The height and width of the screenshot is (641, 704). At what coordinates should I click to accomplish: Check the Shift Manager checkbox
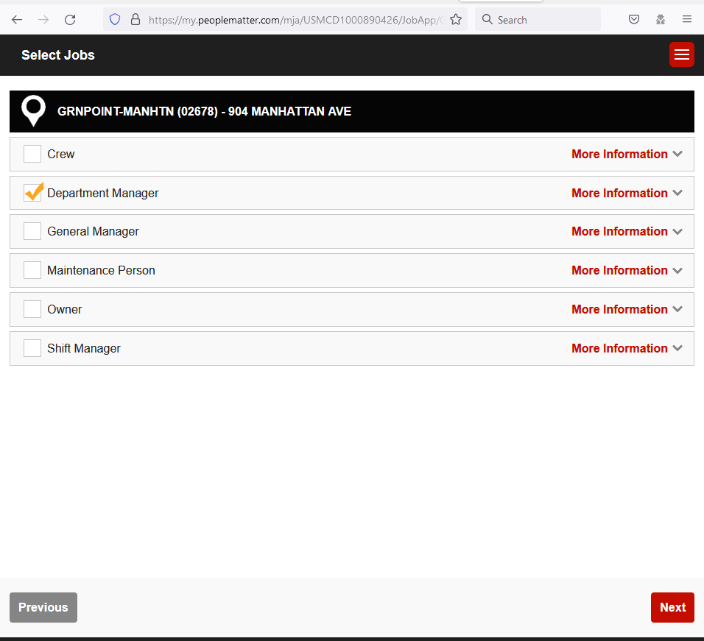(x=32, y=347)
